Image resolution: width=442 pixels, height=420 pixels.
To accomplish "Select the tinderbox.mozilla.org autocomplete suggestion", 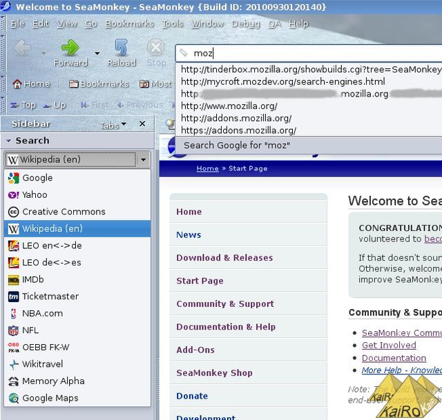I will tap(309, 69).
